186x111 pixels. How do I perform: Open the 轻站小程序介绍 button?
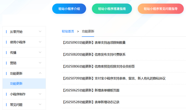69,9
